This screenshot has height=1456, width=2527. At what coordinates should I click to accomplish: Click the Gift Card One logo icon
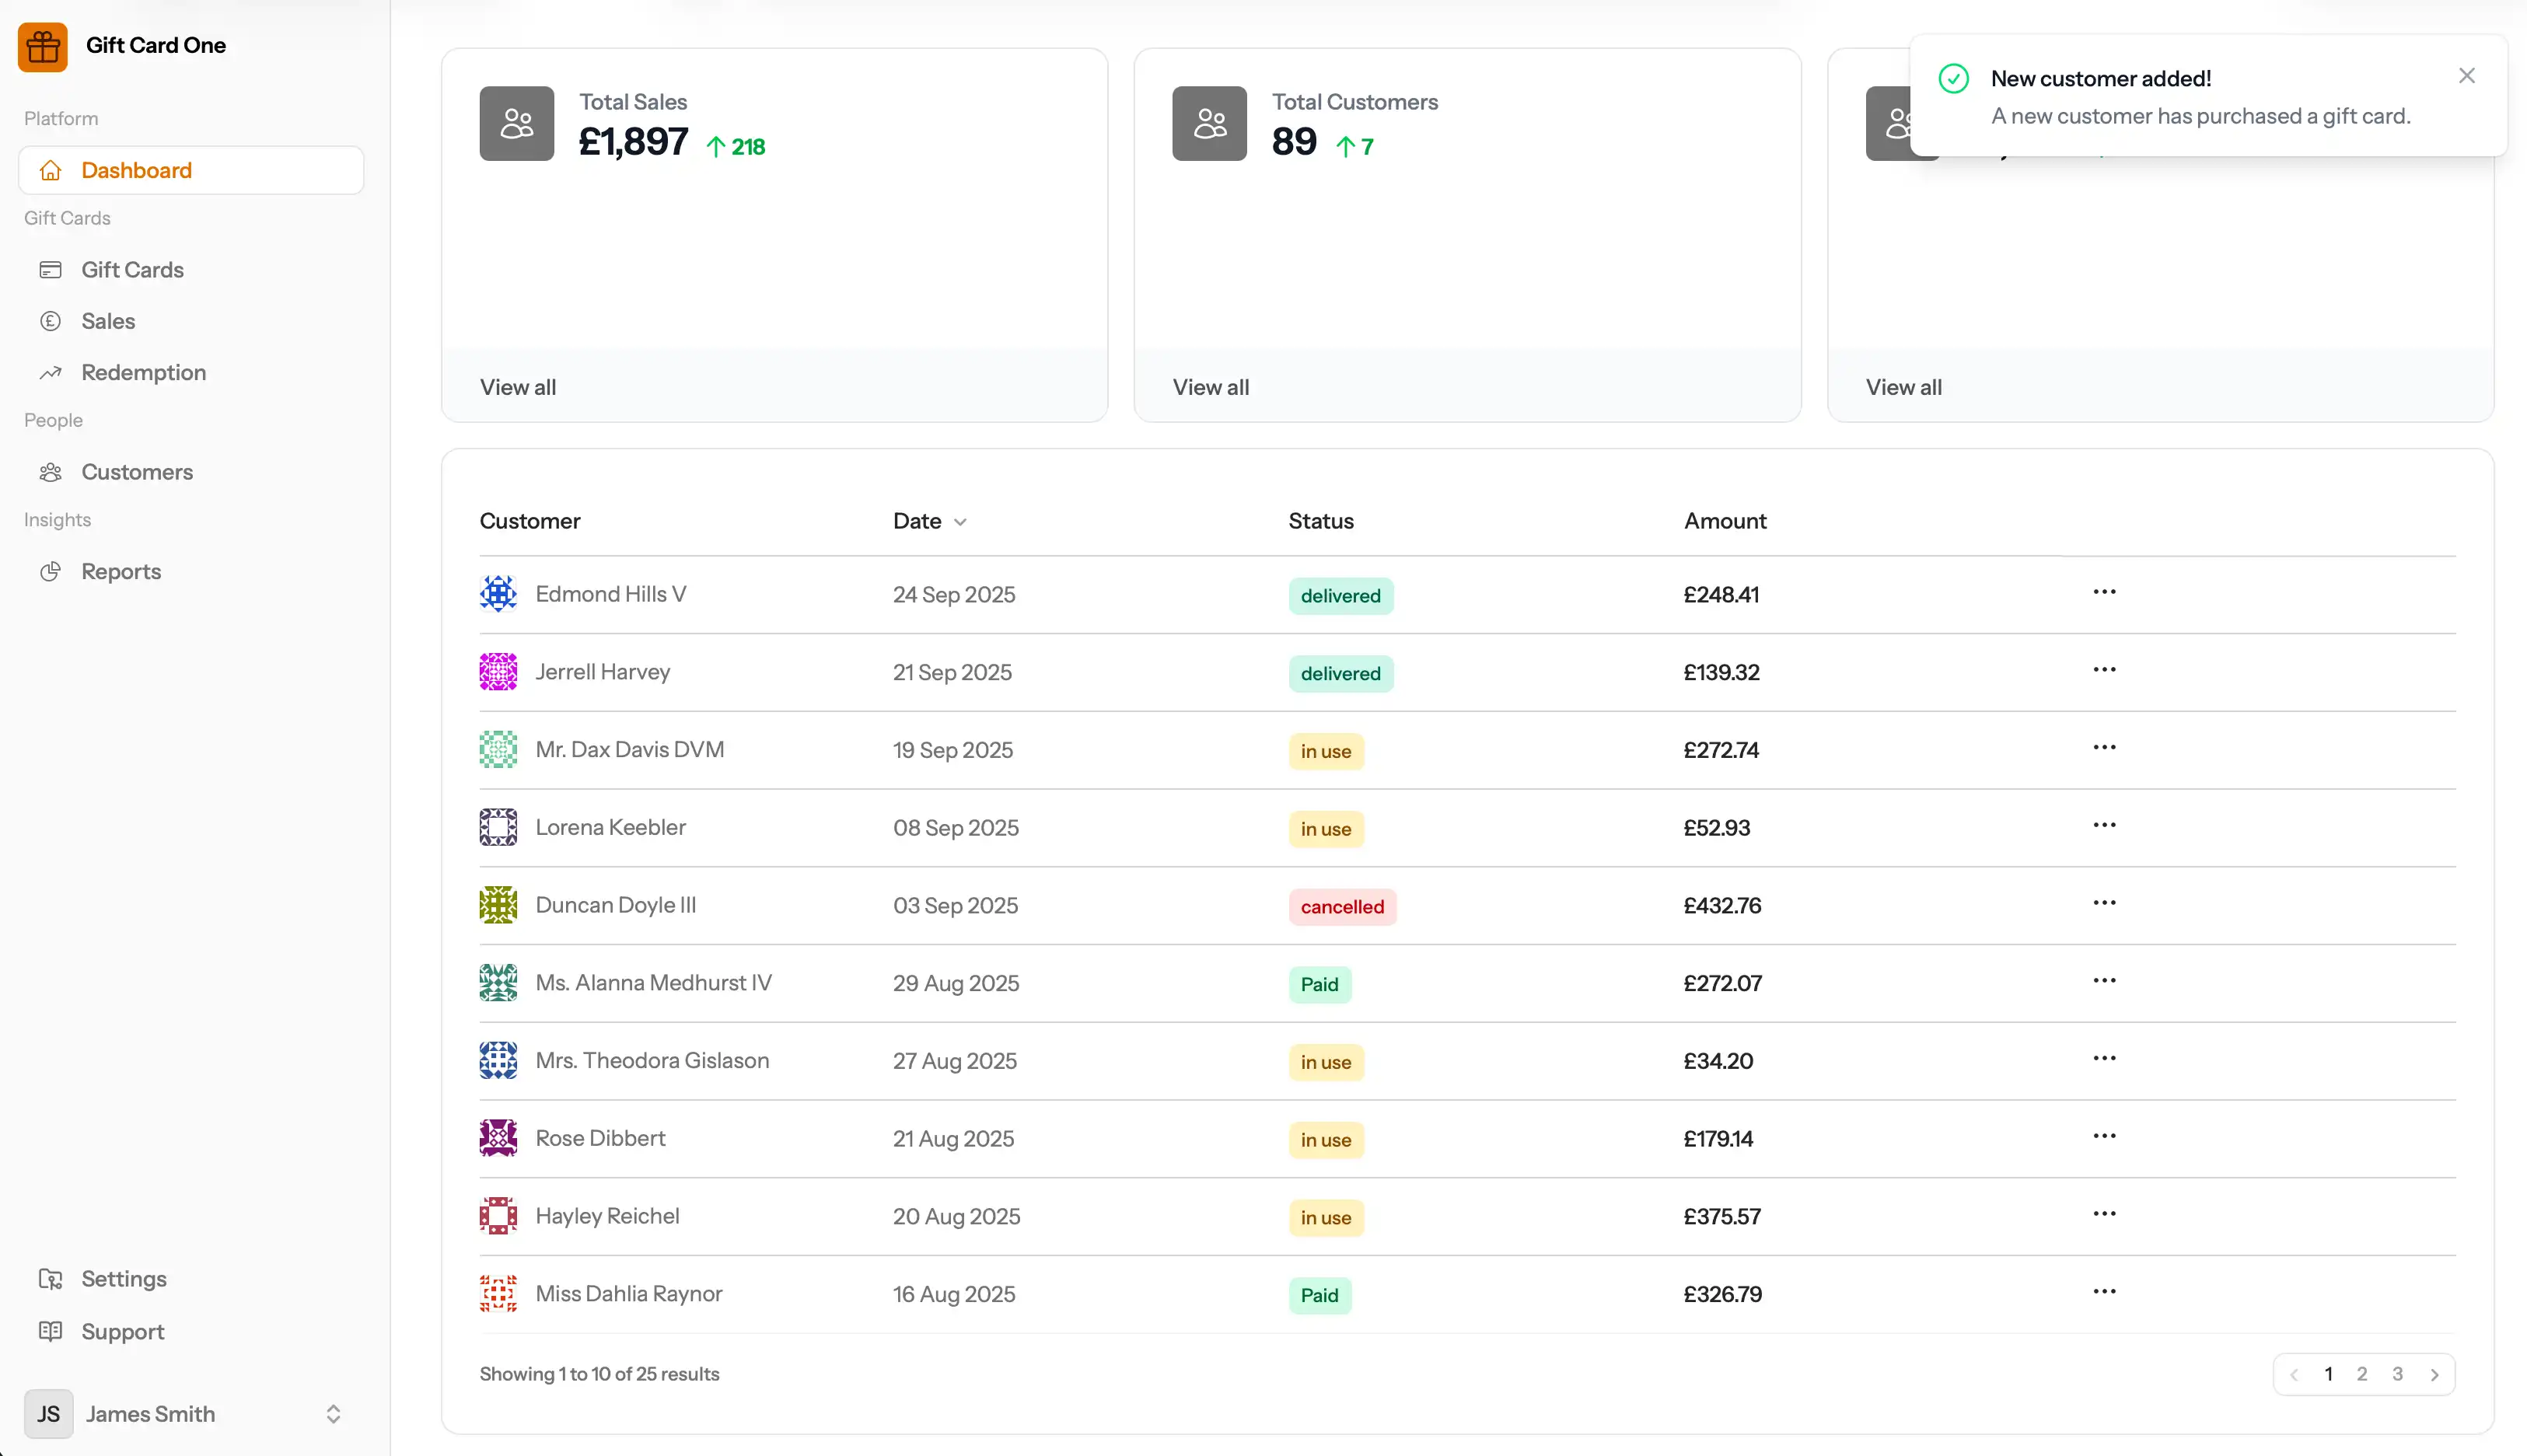[x=43, y=46]
